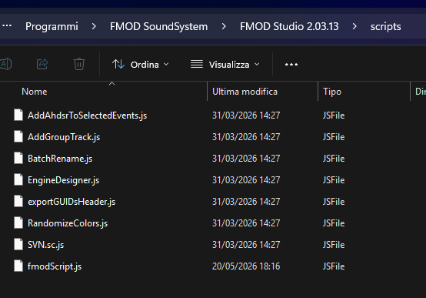Viewport: 426px width, 298px height.
Task: Click the breadcrumb overflow ellipsis
Action: (x=7, y=26)
